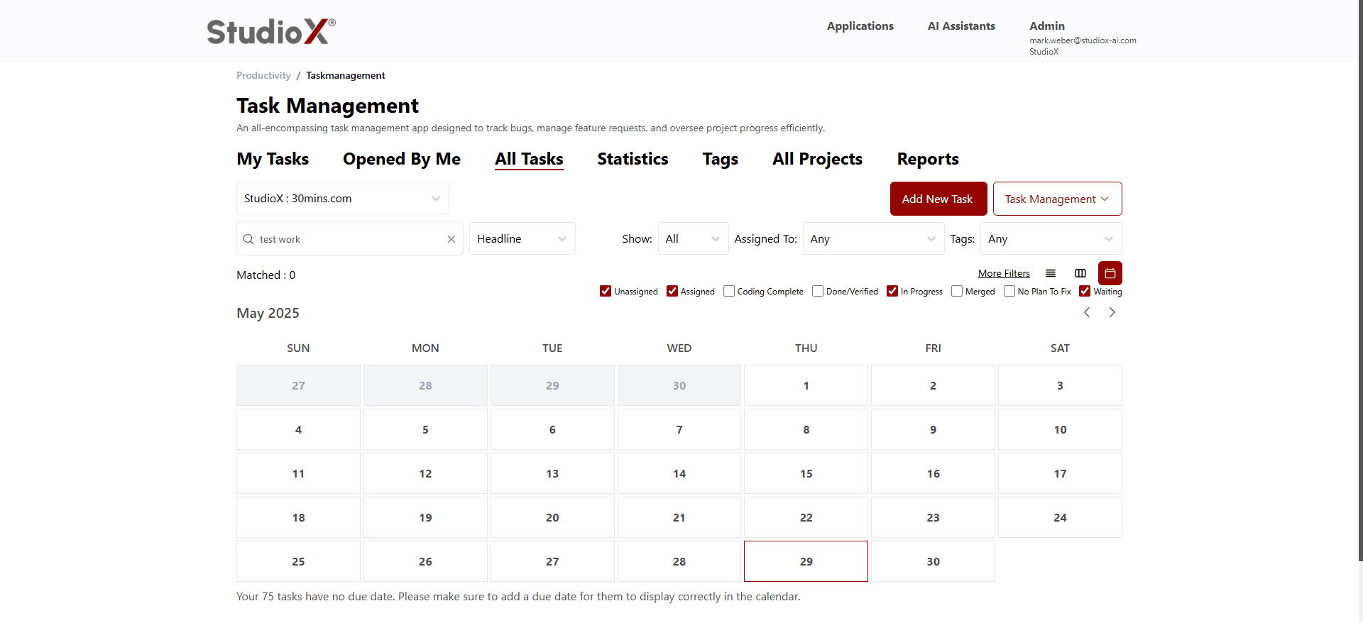
Task: Uncheck the Unassigned status filter
Action: tap(606, 291)
